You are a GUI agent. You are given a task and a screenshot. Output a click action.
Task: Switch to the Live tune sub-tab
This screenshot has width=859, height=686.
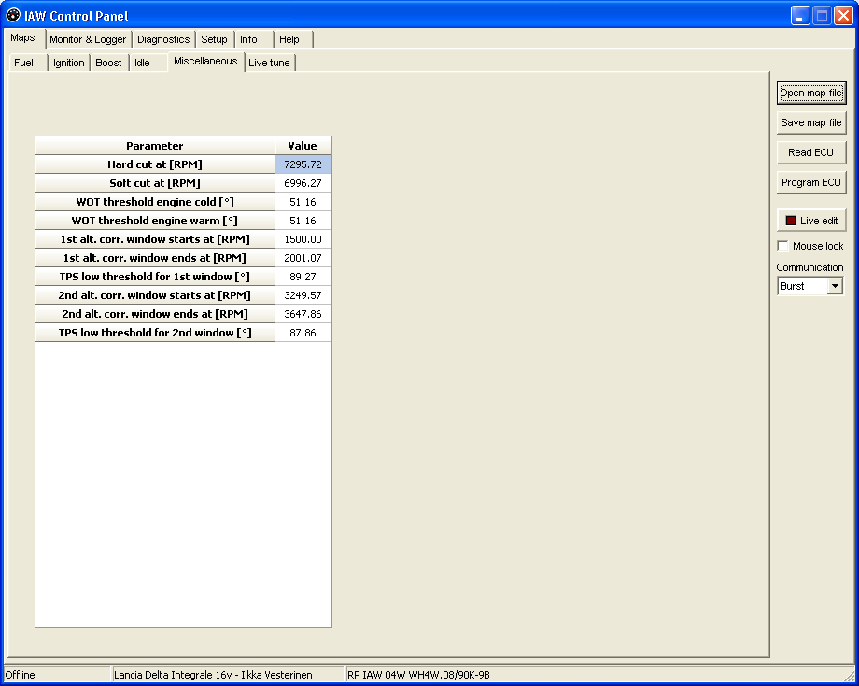(x=269, y=63)
